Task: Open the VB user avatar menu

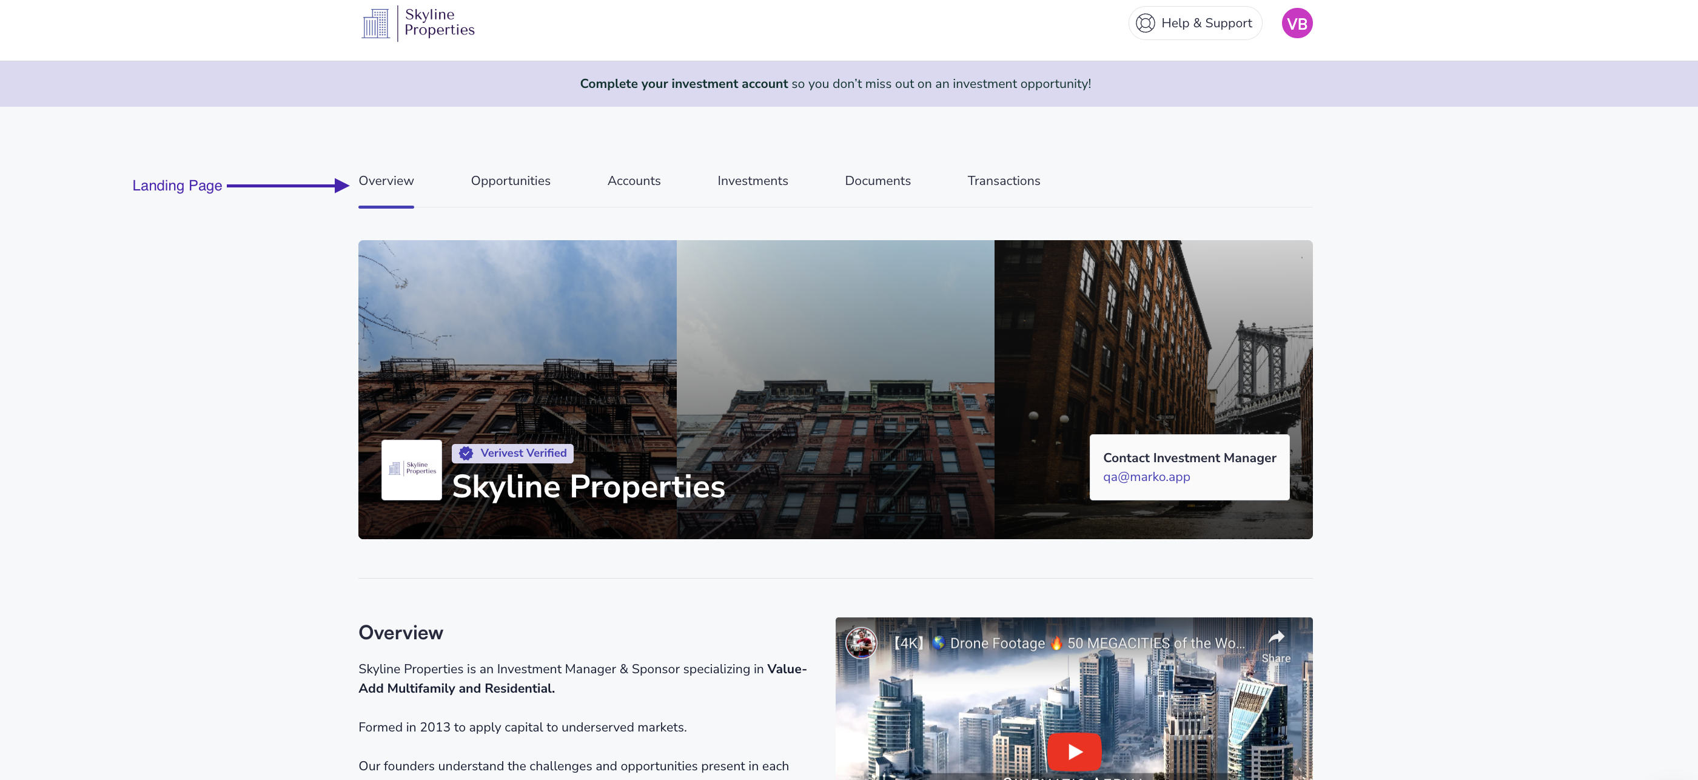Action: coord(1297,23)
